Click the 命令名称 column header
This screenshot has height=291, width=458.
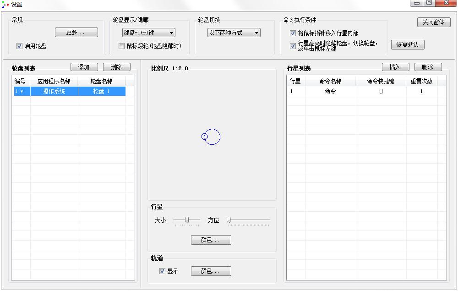(330, 81)
